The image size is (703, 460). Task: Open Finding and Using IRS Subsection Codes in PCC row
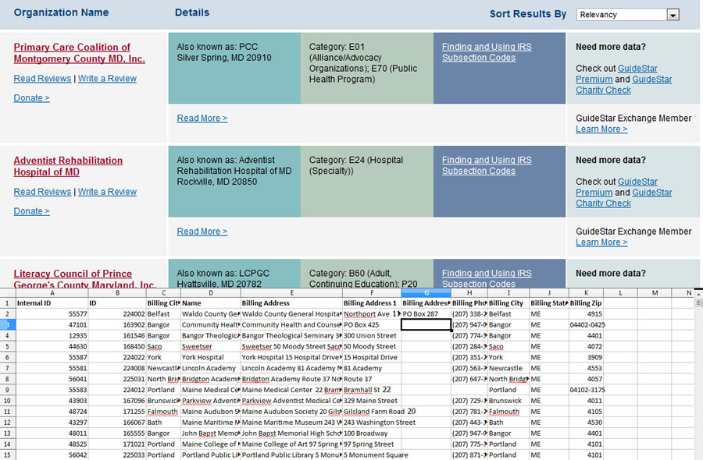[x=487, y=52]
